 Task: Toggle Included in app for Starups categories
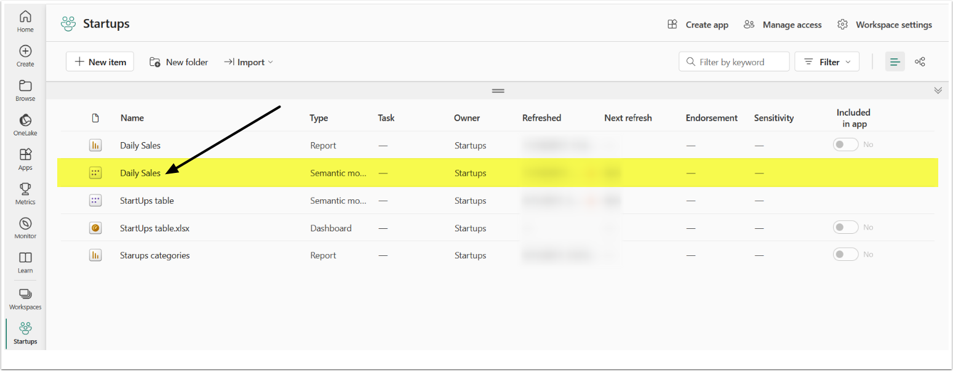pos(845,255)
